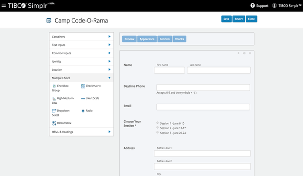Pick the High-Medium-Low element icon
This screenshot has height=176, width=303.
point(54,98)
